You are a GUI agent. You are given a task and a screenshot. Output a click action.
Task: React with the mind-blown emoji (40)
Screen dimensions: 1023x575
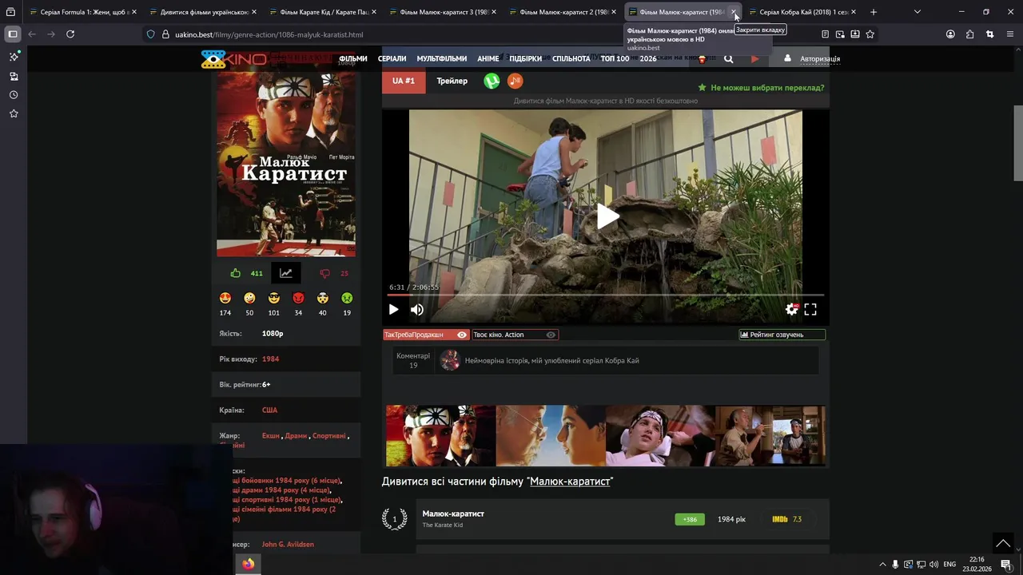(x=323, y=298)
